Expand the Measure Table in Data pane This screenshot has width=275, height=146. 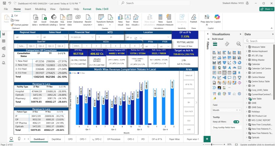pyautogui.click(x=246, y=47)
